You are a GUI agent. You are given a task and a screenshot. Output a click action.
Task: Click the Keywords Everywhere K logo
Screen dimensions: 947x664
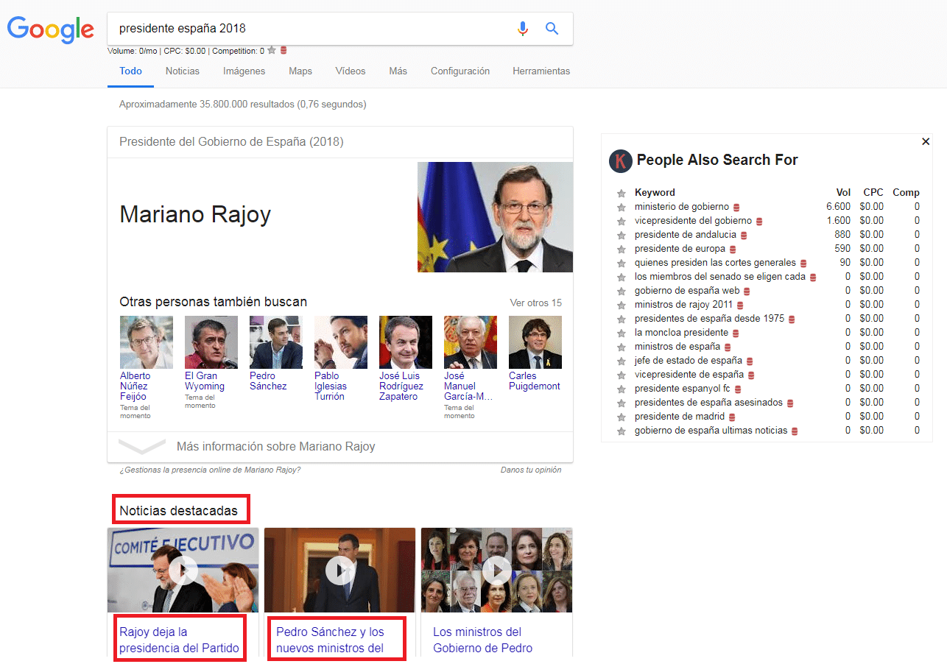click(621, 160)
